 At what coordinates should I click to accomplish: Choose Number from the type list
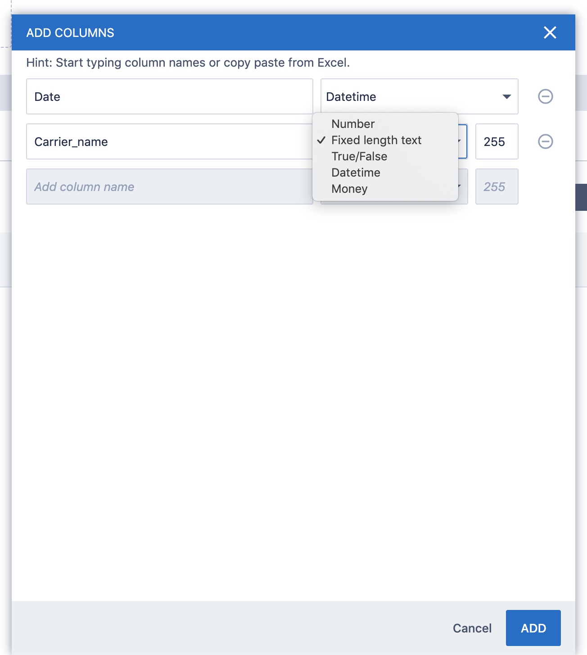tap(353, 124)
